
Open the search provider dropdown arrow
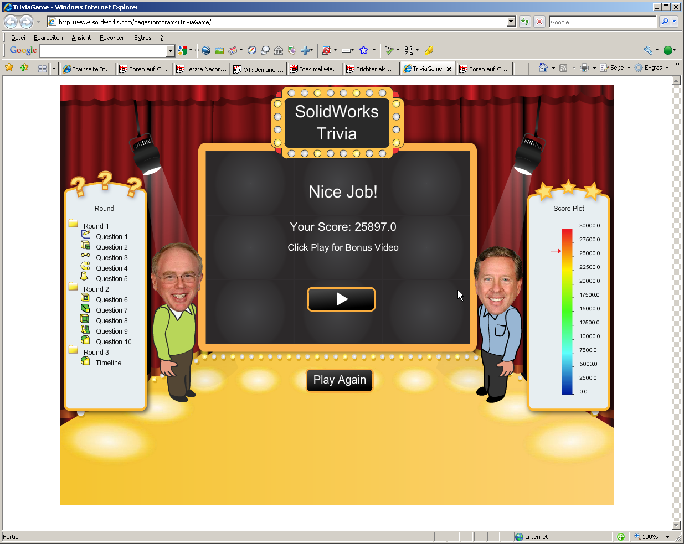[x=675, y=22]
